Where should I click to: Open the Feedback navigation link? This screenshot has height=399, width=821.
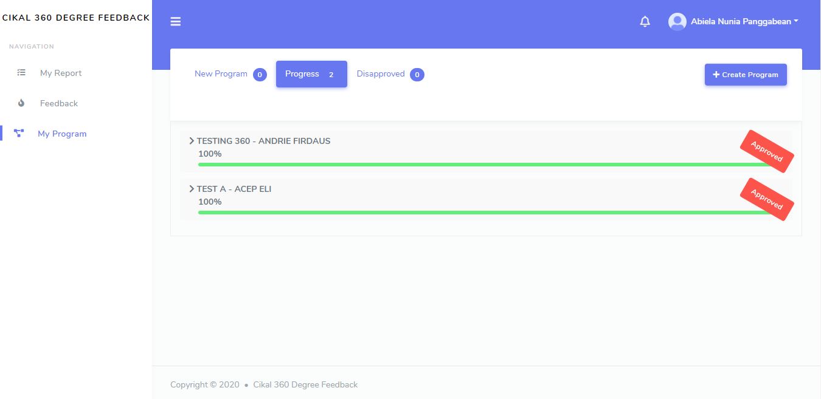59,103
